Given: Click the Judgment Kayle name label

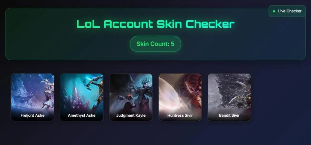Looking at the screenshot, I should tap(131, 115).
